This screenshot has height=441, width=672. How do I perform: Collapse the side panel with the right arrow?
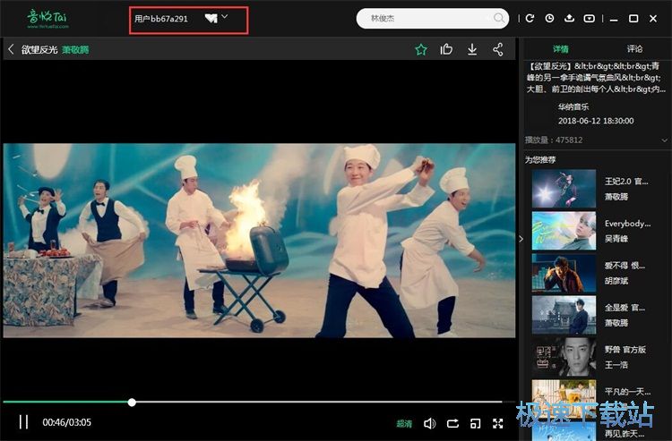point(521,239)
